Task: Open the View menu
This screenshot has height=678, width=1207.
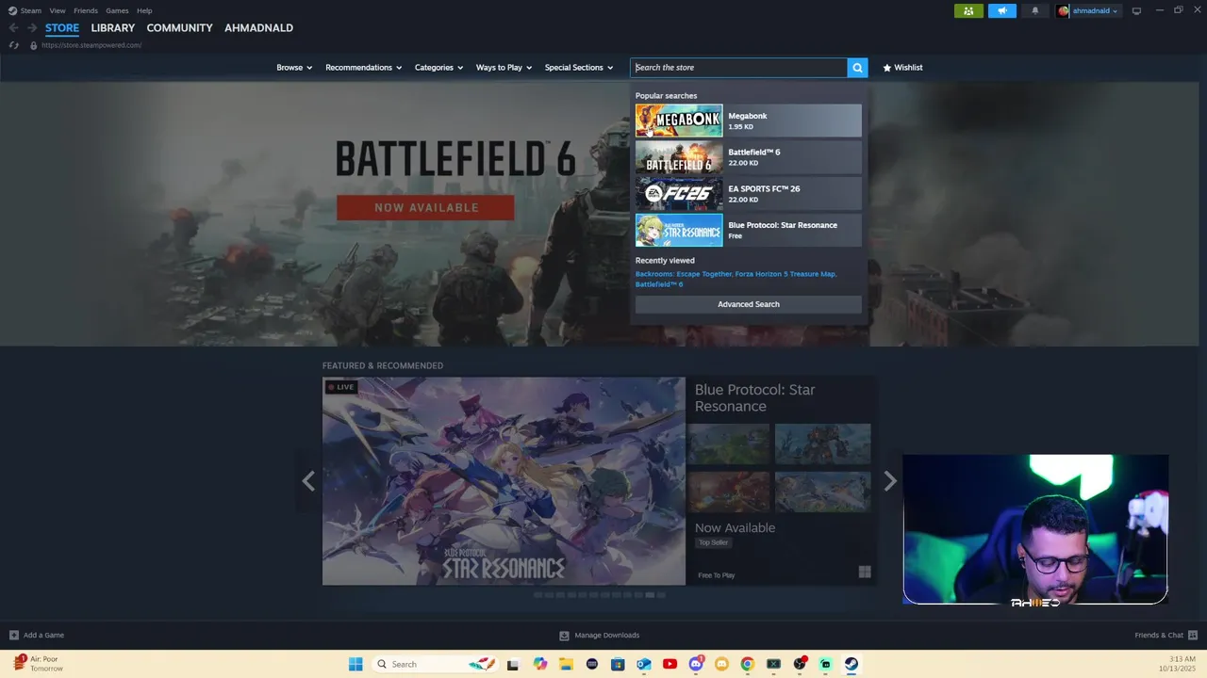Action: click(x=58, y=11)
